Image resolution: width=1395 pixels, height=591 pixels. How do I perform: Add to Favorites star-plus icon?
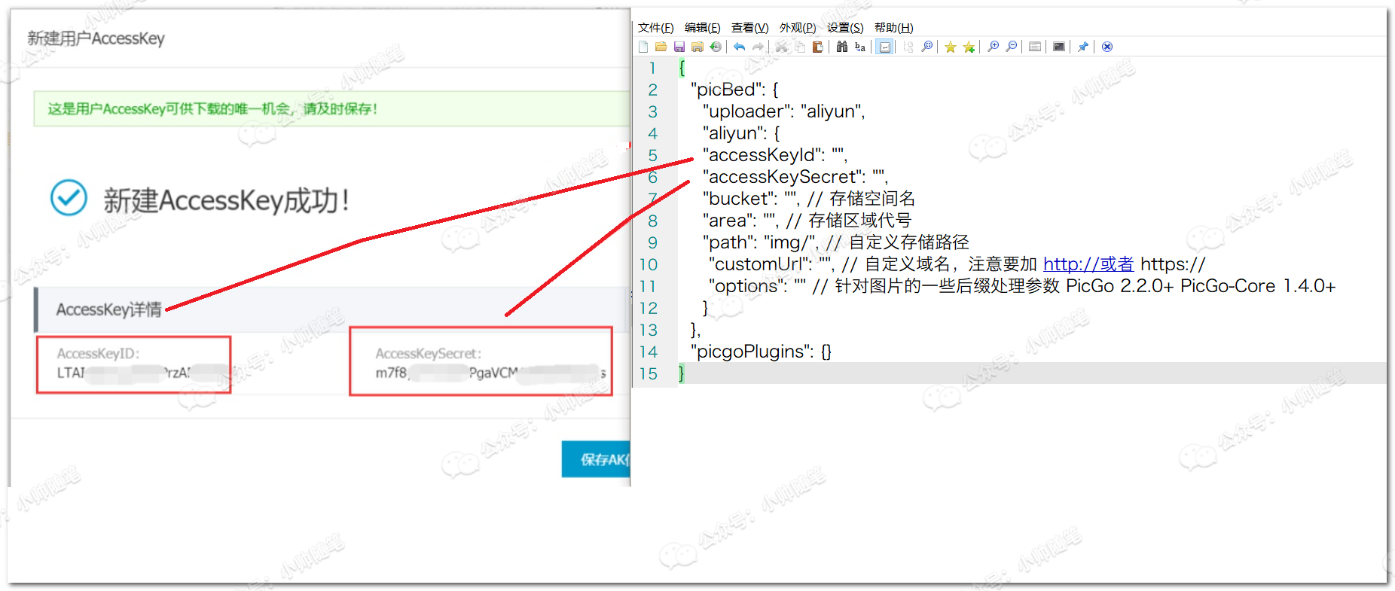tap(969, 47)
